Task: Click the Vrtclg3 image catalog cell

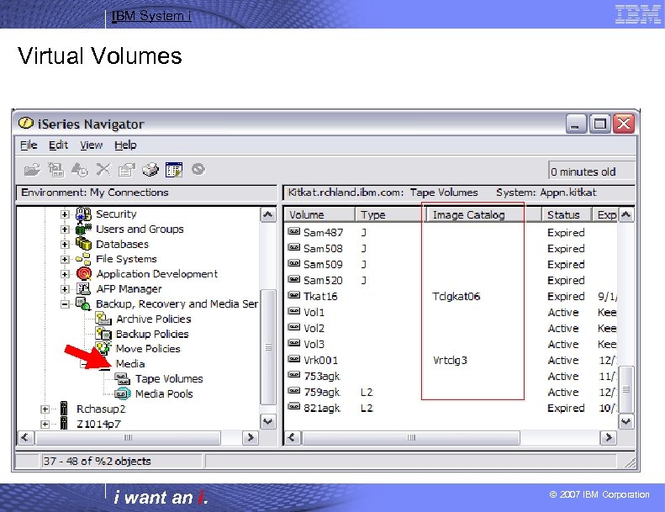Action: [x=450, y=361]
